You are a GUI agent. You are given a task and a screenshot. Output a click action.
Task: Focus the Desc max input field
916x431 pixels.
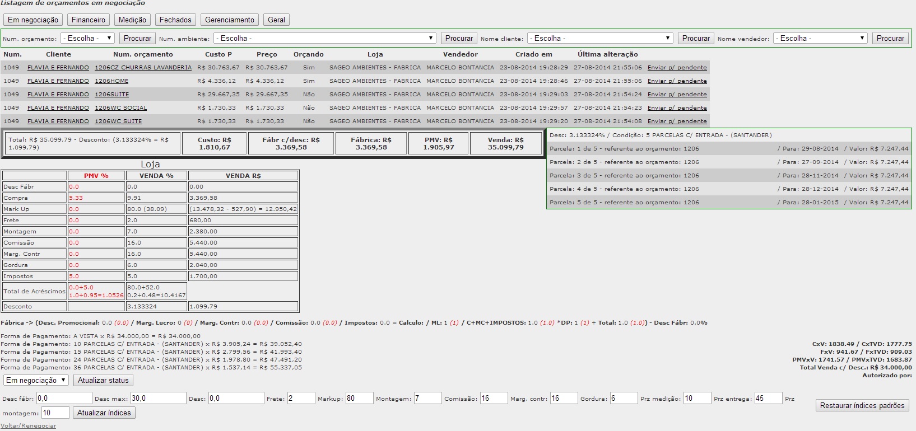158,398
